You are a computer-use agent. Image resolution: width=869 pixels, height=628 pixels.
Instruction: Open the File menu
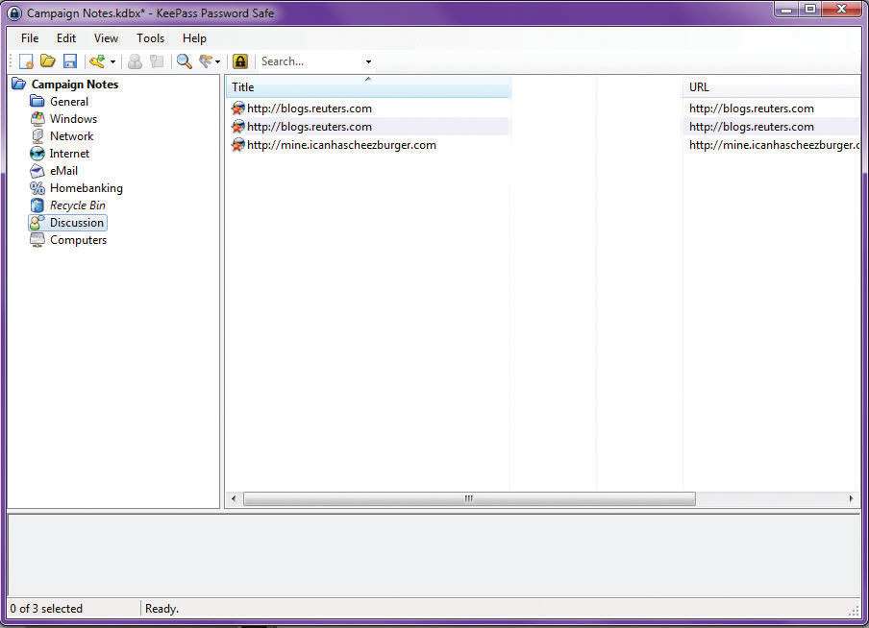pos(30,38)
